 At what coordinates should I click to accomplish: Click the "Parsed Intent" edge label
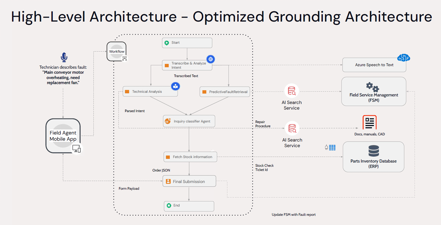point(135,111)
